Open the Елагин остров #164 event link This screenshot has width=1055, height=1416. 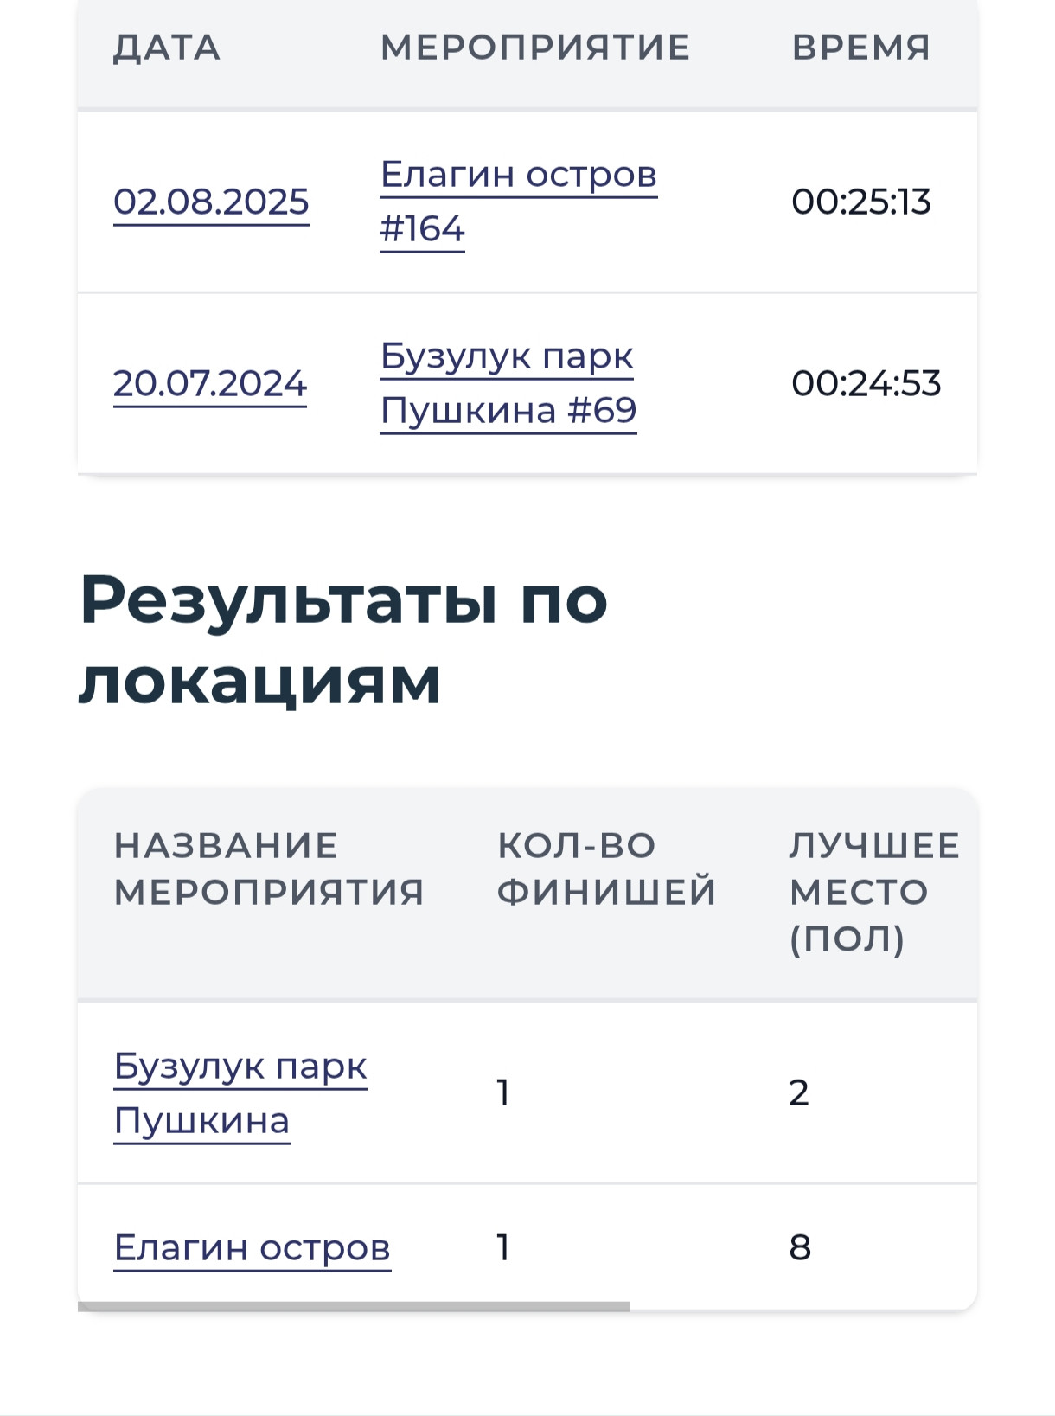[x=518, y=202]
